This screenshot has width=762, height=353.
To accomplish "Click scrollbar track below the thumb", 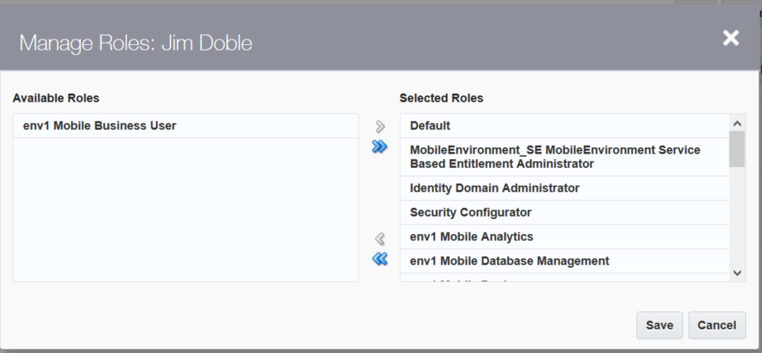I will (738, 221).
